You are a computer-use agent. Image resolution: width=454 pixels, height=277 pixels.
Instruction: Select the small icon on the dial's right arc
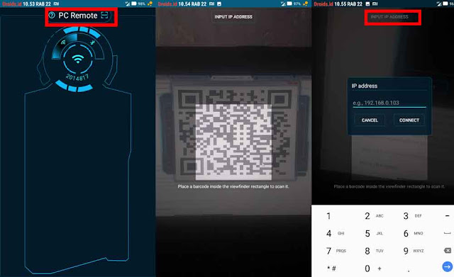point(92,43)
